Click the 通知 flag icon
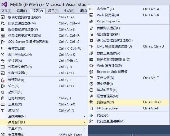 3,110
